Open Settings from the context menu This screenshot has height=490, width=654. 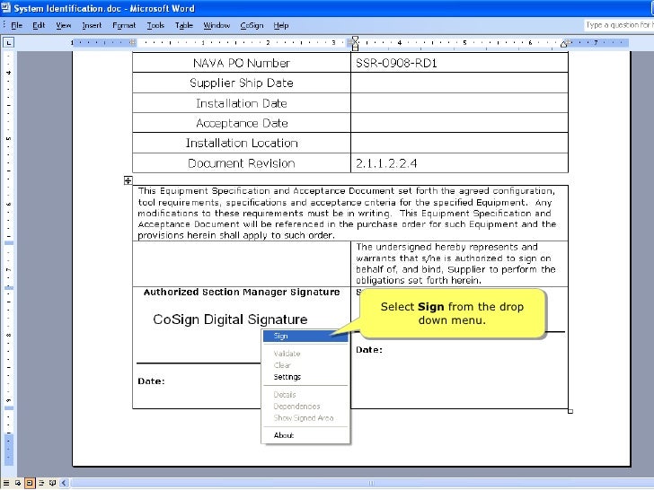point(305,377)
